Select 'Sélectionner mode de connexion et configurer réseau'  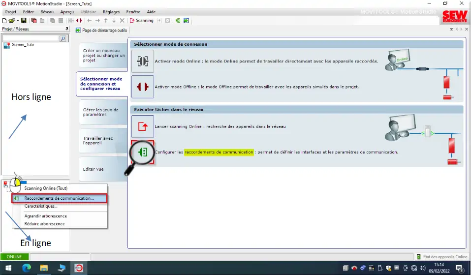[101, 84]
